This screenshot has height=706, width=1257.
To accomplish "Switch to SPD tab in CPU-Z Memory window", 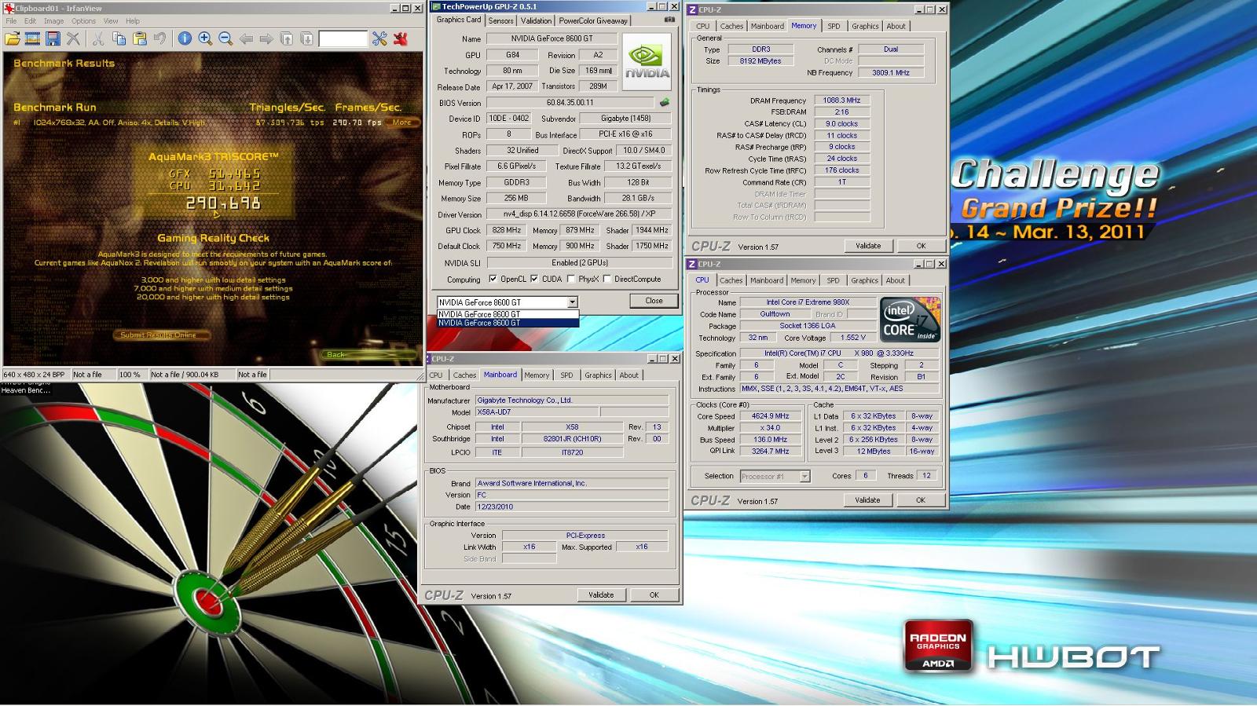I will [x=834, y=26].
